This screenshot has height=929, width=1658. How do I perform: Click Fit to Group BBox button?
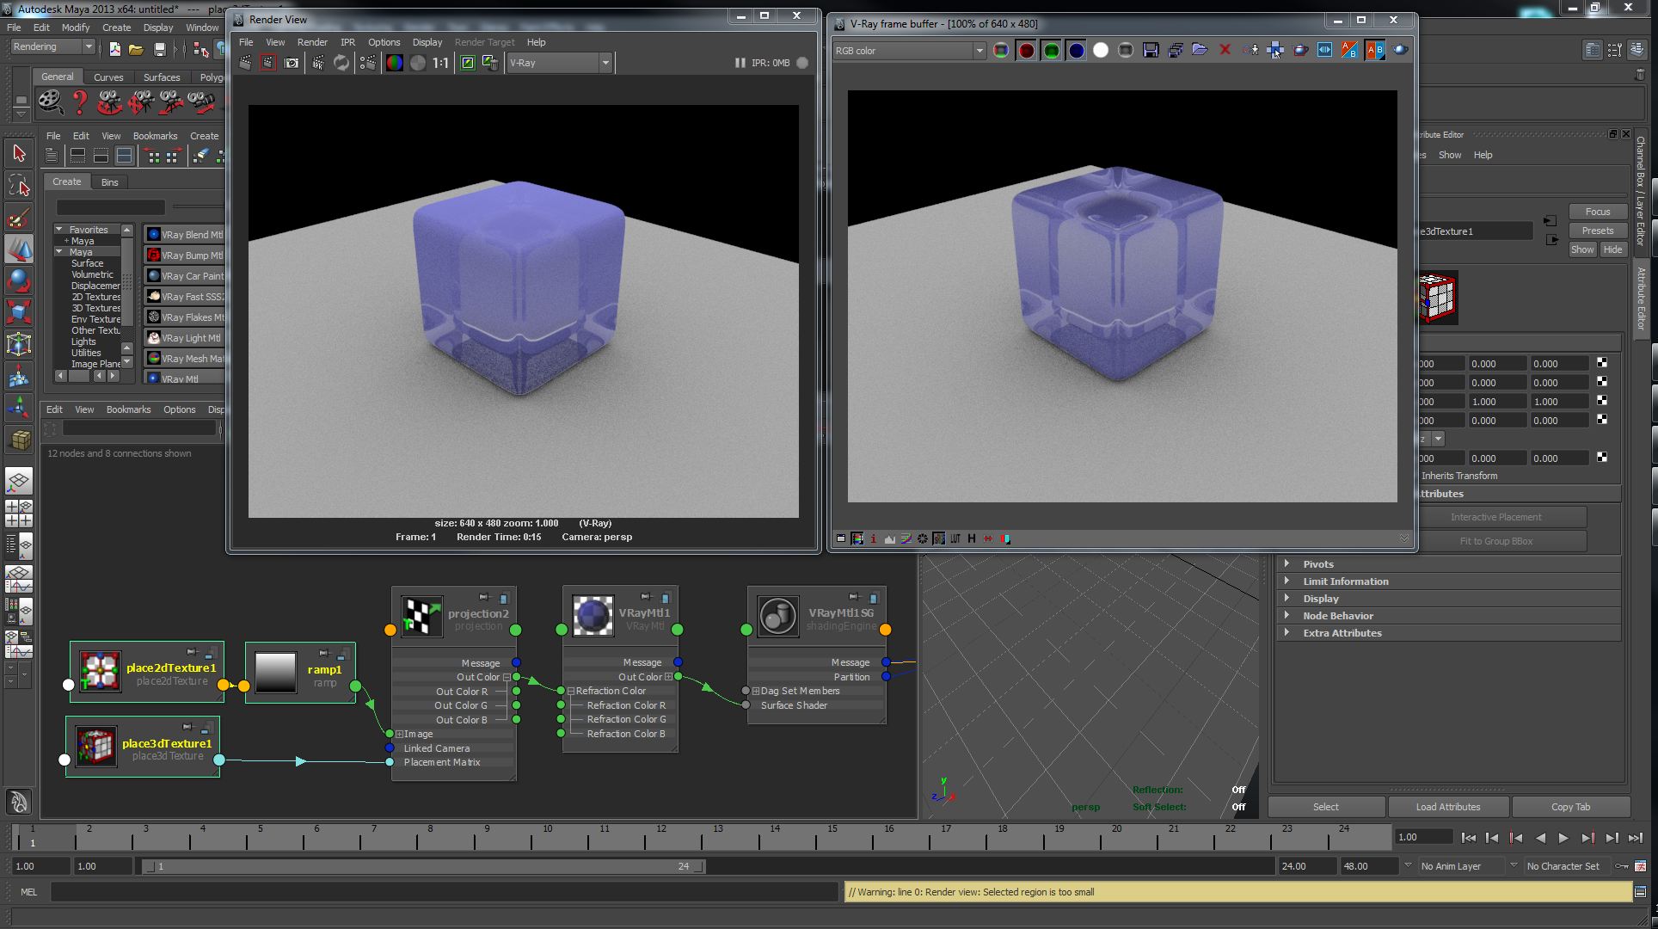(1495, 541)
